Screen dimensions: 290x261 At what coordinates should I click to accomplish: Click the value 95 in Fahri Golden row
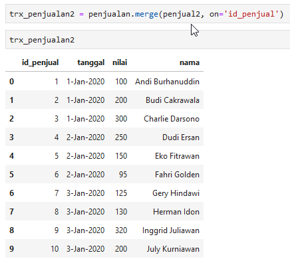123,175
